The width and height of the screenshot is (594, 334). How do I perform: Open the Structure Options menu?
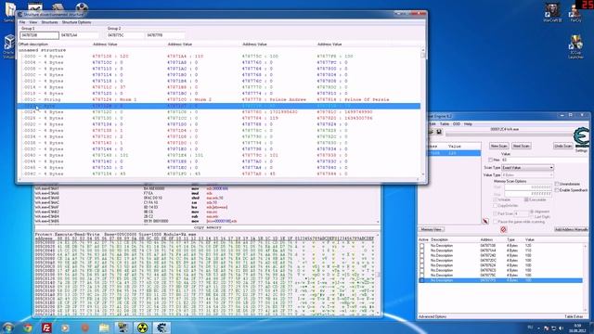tap(76, 22)
